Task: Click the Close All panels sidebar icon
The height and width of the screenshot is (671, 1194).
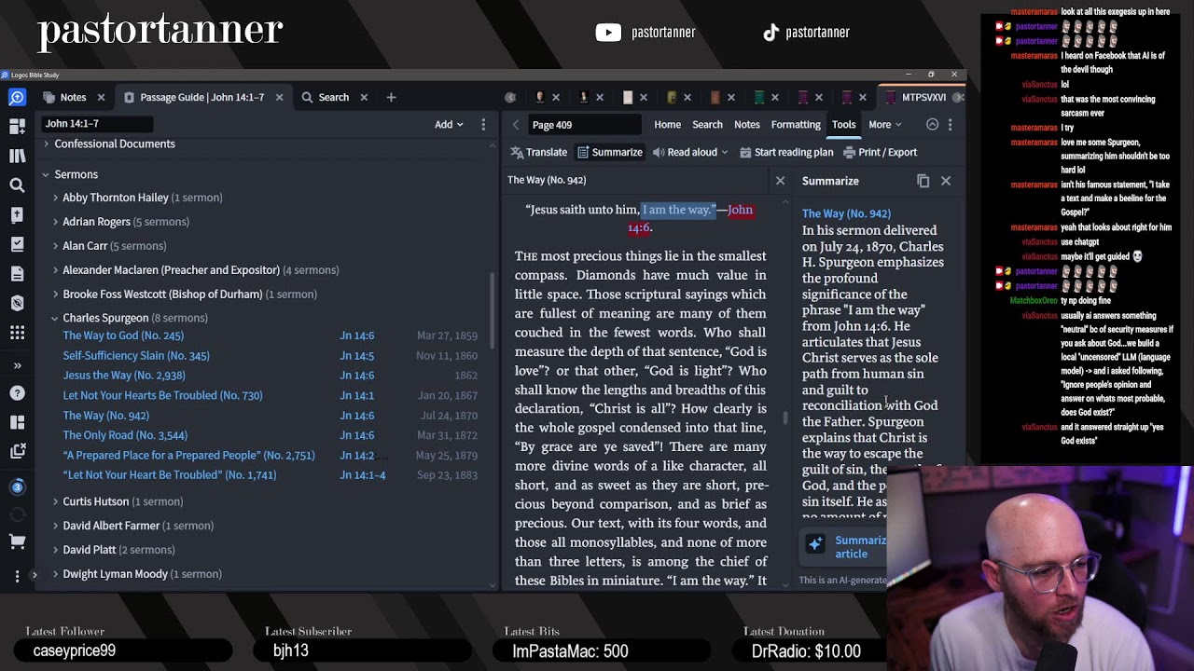Action: pos(17,452)
